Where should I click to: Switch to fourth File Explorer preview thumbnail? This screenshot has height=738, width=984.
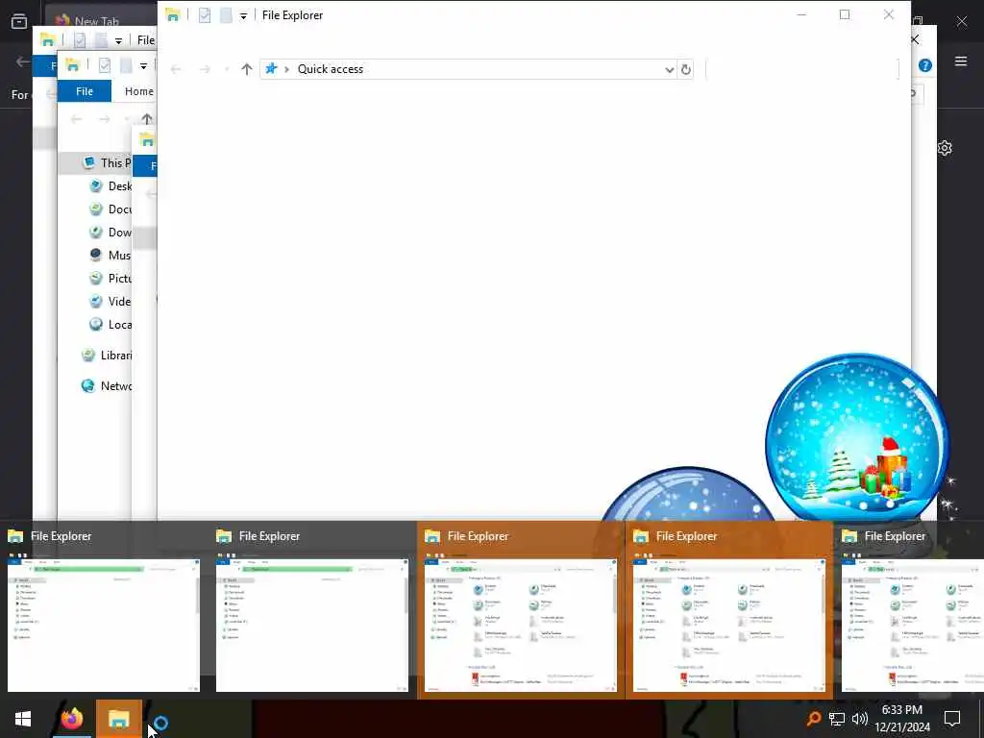[x=729, y=609]
